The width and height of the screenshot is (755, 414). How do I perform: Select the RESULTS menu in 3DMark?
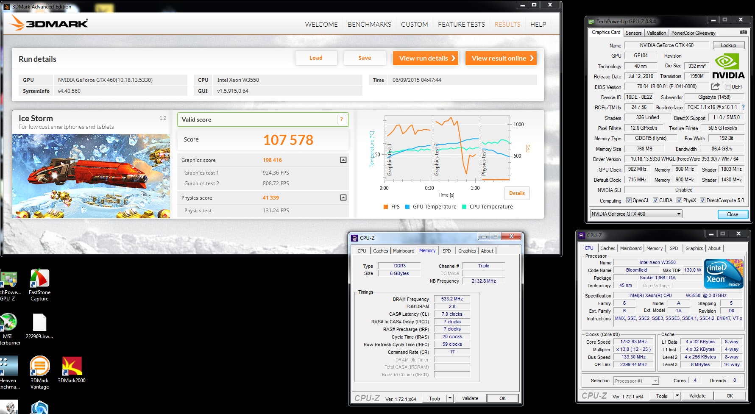[x=507, y=25]
